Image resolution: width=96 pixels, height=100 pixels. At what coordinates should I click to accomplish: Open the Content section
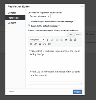pos(15,23)
